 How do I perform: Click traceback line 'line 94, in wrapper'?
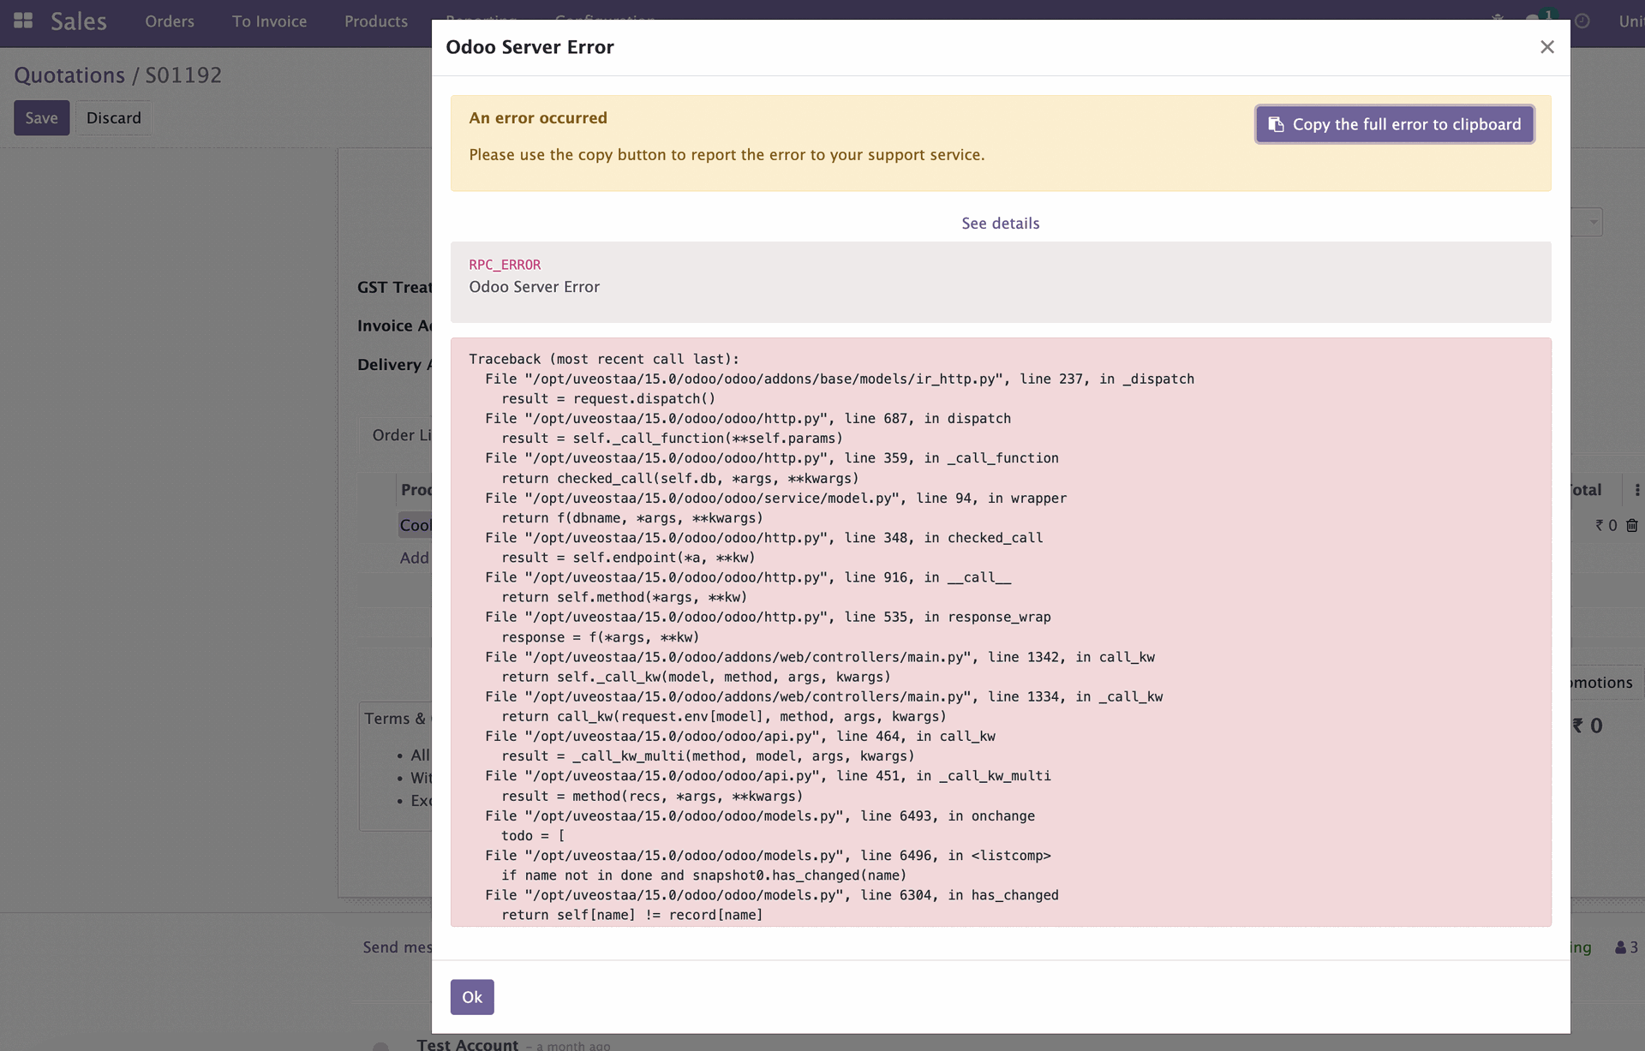coord(776,498)
